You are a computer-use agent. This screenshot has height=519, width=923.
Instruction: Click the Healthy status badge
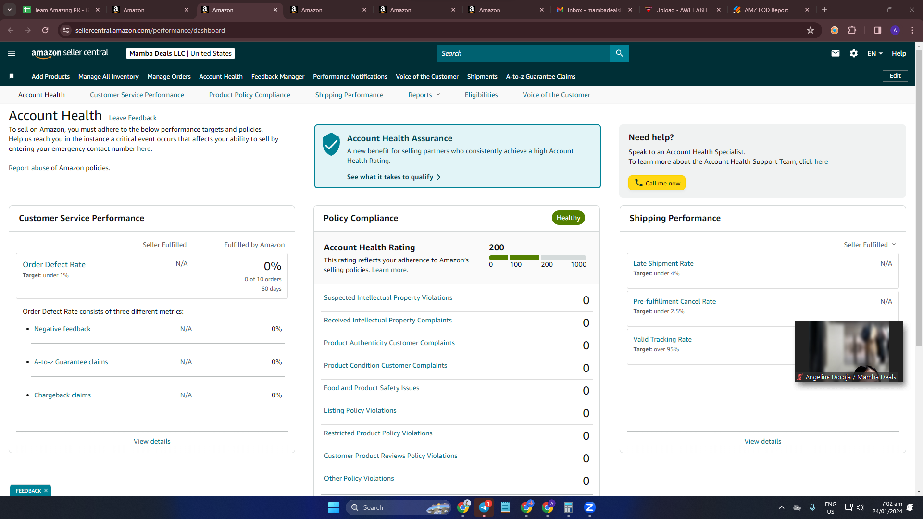(568, 218)
